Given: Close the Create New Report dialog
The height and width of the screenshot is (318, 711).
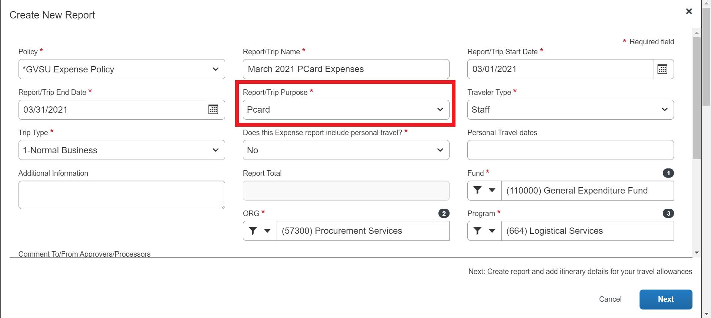Looking at the screenshot, I should [x=689, y=11].
